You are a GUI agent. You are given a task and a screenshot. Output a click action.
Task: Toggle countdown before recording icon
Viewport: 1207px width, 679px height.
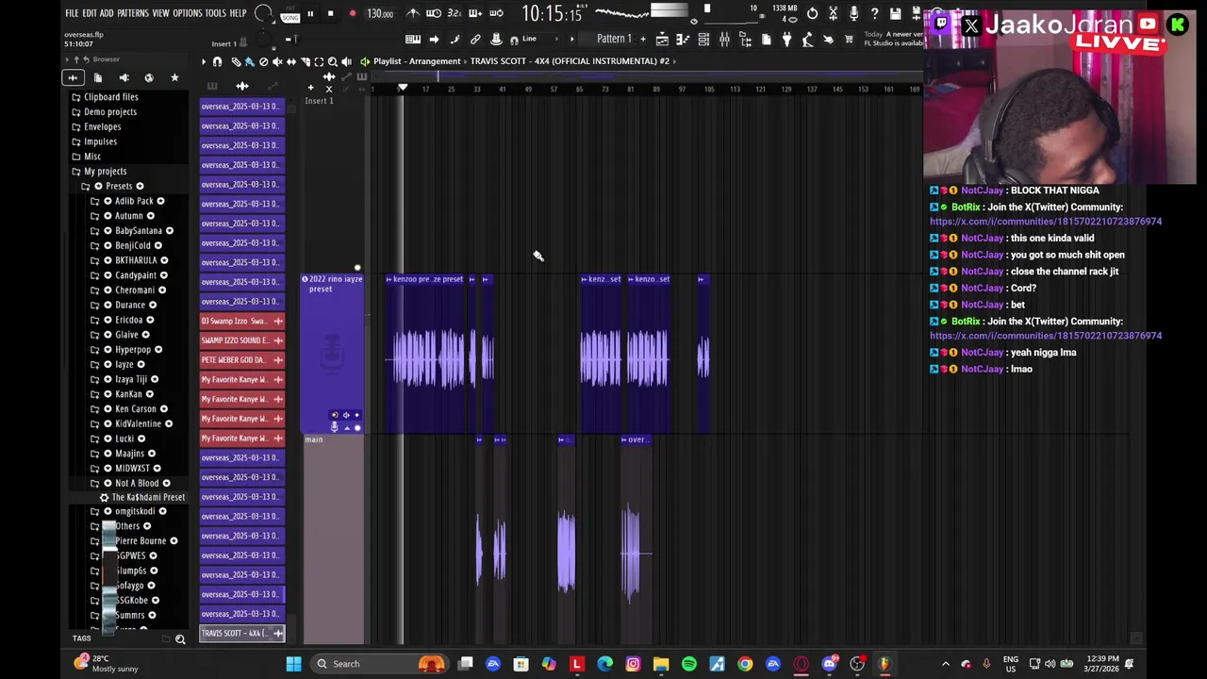click(x=455, y=13)
